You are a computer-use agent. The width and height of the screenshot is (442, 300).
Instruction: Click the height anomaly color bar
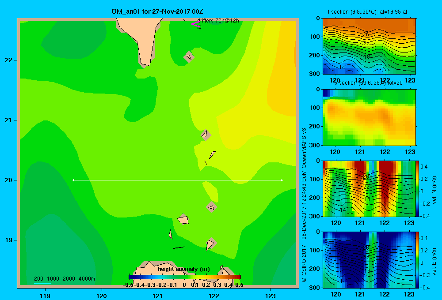(x=185, y=277)
